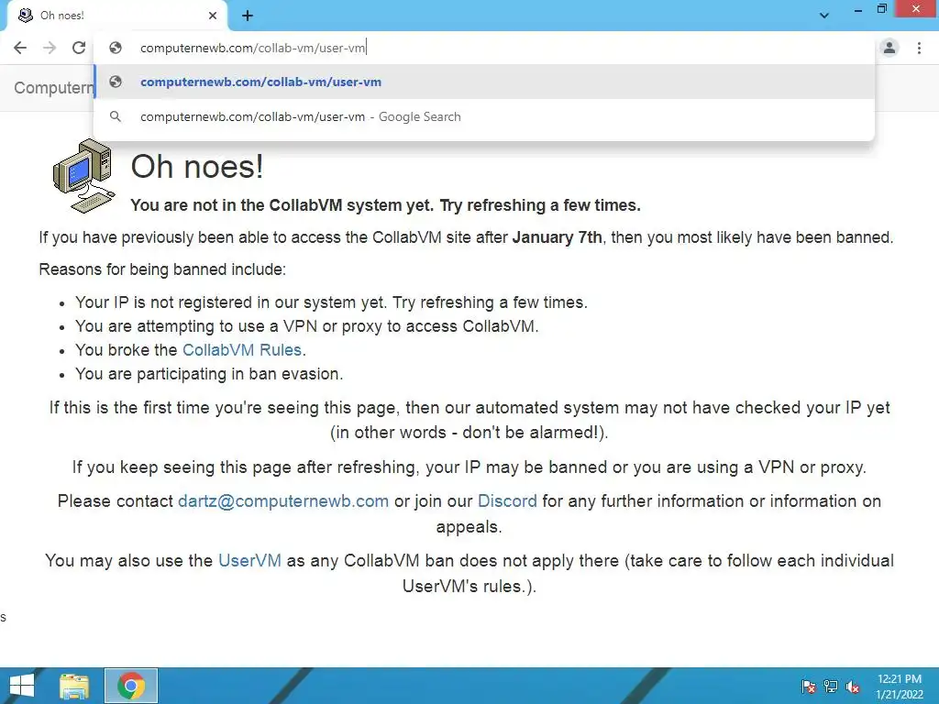Screen dimensions: 939x704
Task: Open the Chrome profile avatar icon
Action: (x=889, y=48)
